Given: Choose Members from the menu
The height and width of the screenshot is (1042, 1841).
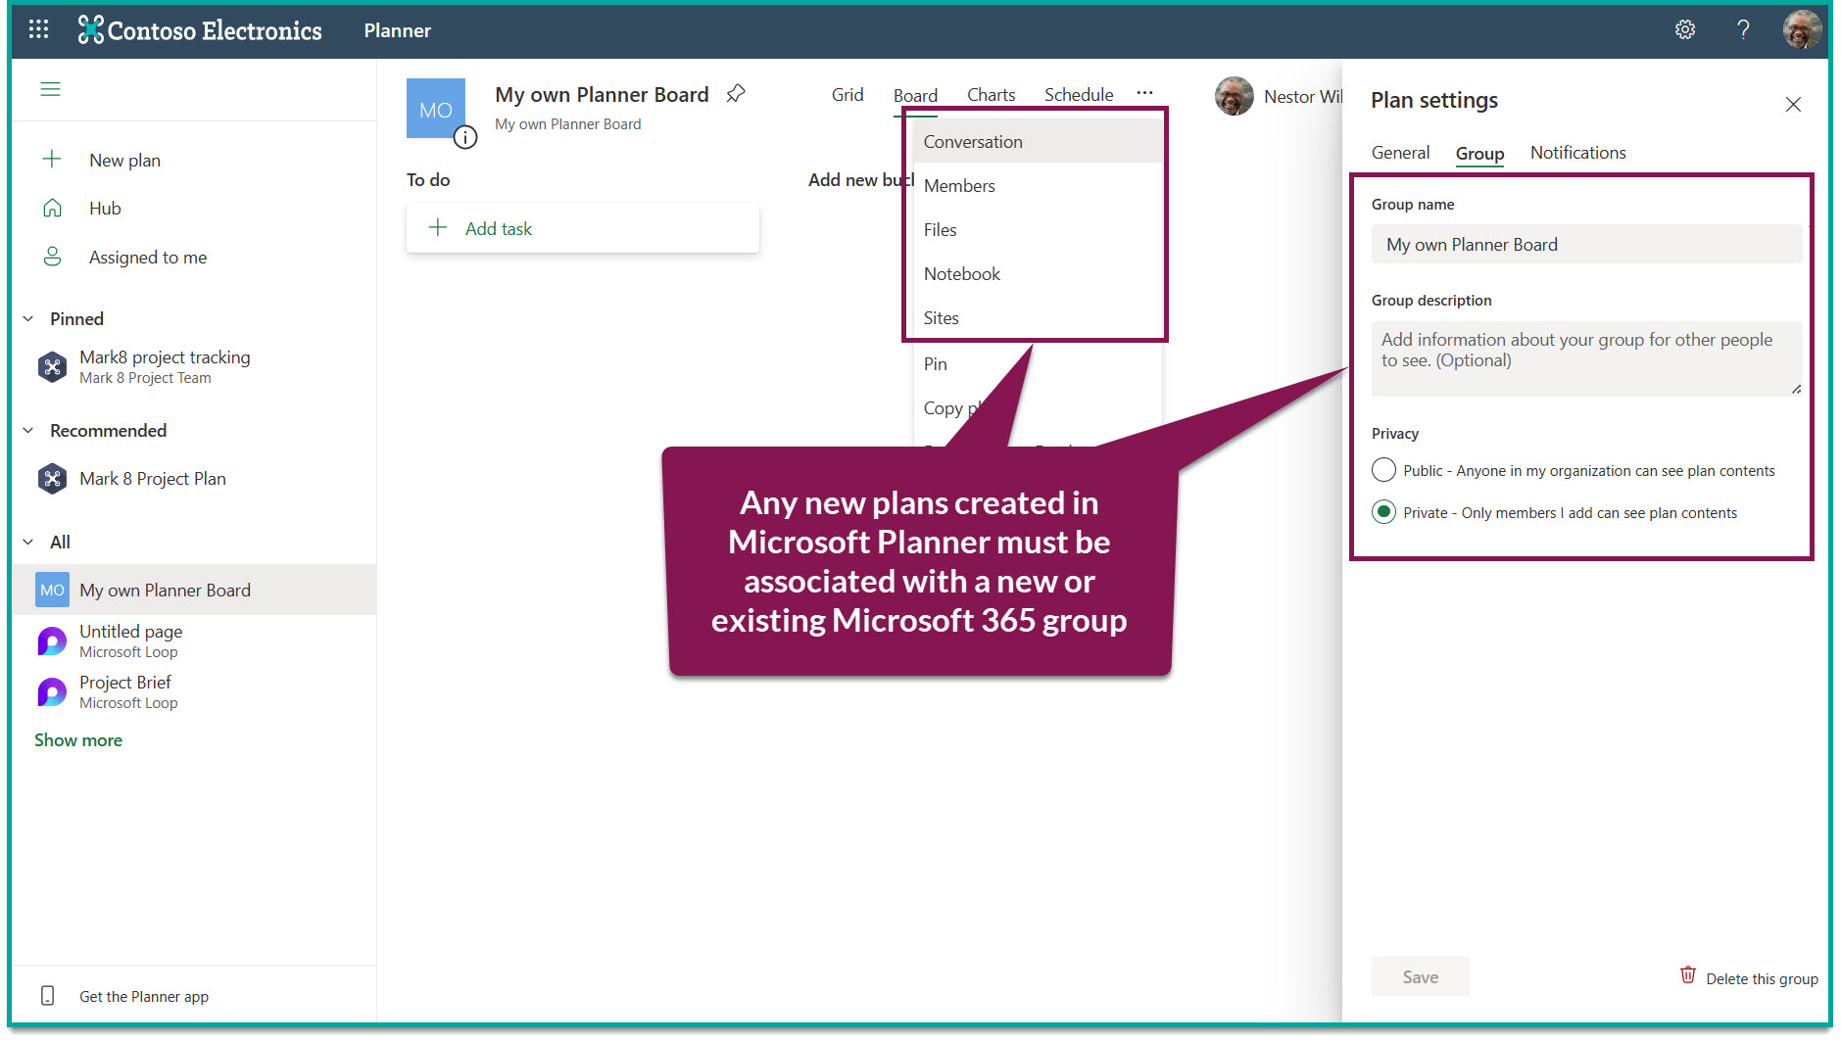Looking at the screenshot, I should [1037, 185].
